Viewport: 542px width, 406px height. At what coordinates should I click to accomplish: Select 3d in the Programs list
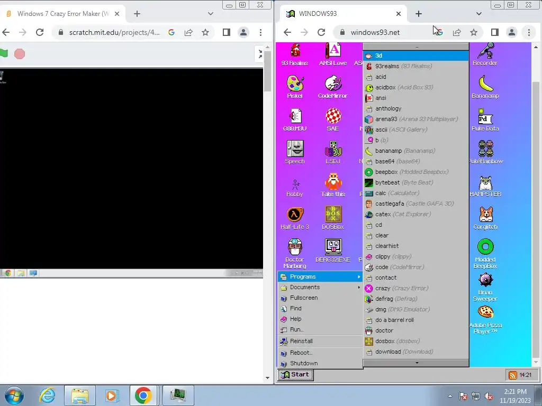click(x=416, y=56)
